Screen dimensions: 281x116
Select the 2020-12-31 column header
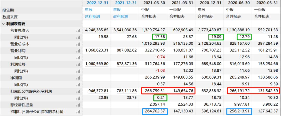(x=210, y=3)
